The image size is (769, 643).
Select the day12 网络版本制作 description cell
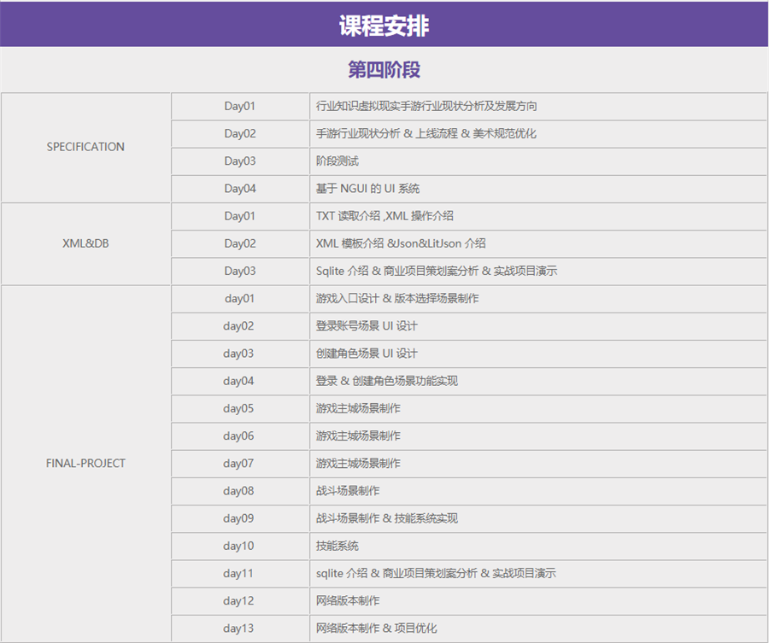tap(348, 601)
